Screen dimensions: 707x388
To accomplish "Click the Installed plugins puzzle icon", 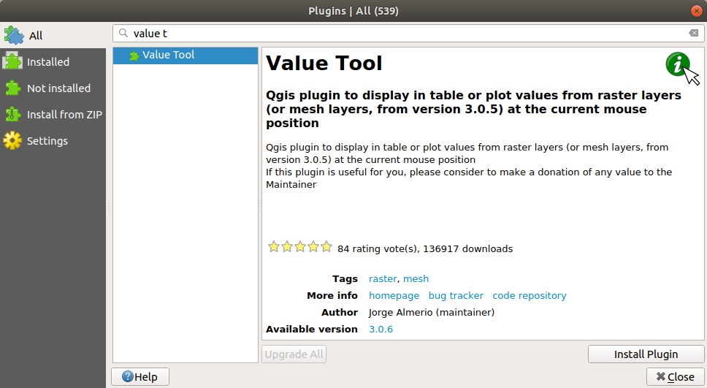I will pos(14,62).
